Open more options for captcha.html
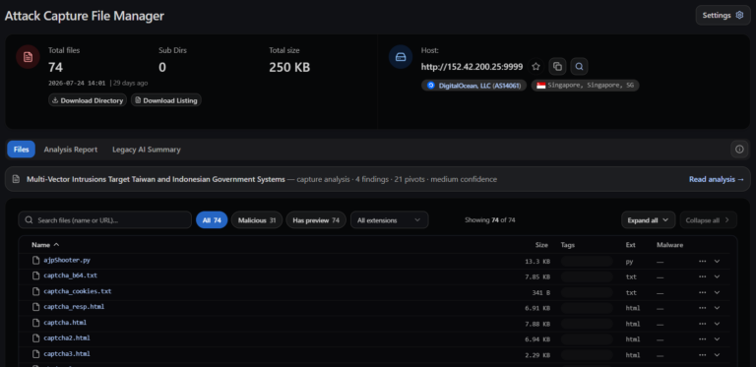The image size is (756, 367). (702, 324)
